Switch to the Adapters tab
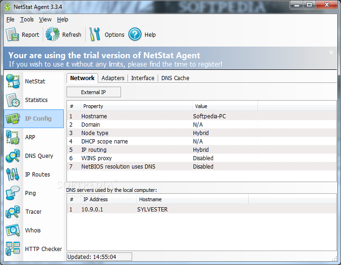This screenshot has height=265, width=341. (113, 78)
